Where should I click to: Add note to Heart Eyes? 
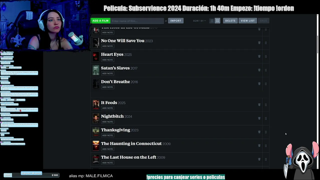pos(107,60)
